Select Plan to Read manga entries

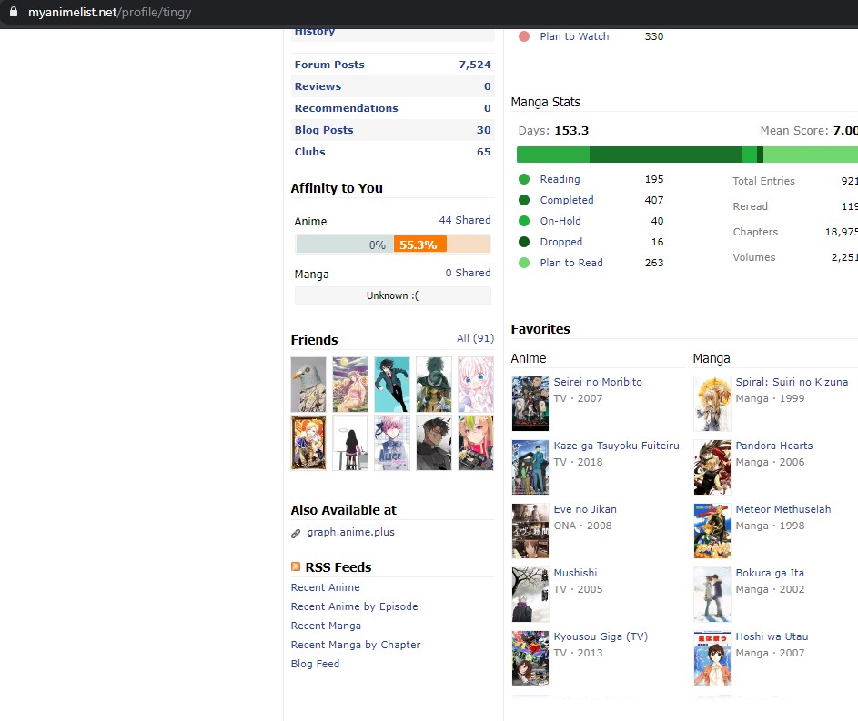click(x=570, y=263)
